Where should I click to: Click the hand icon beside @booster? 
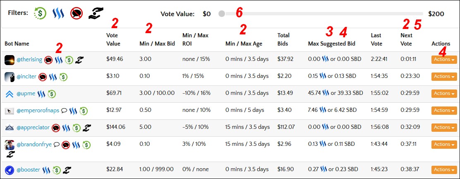coord(67,170)
